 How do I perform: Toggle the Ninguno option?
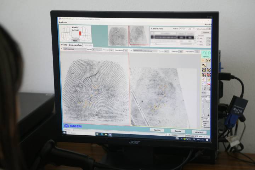[x=203, y=121]
